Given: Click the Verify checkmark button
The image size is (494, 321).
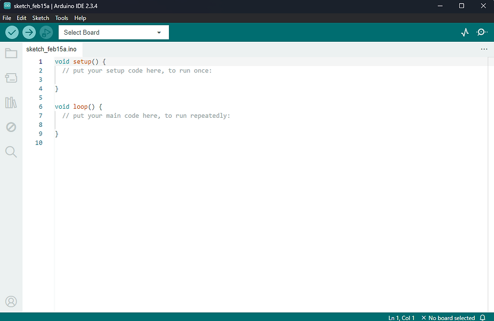Looking at the screenshot, I should click(12, 32).
